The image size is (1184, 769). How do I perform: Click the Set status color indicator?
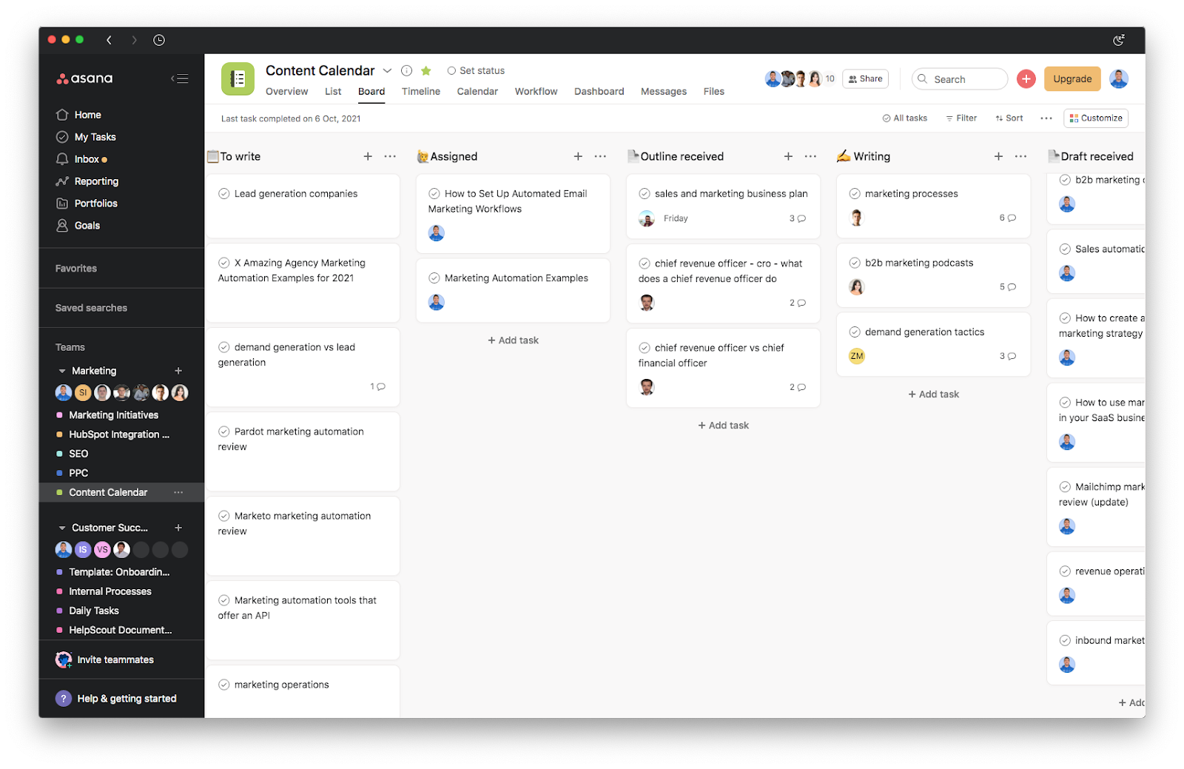[451, 71]
